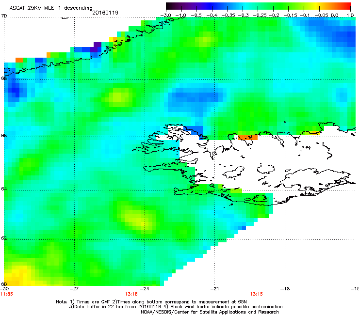Click the 62 latitude axis label

(4, 238)
